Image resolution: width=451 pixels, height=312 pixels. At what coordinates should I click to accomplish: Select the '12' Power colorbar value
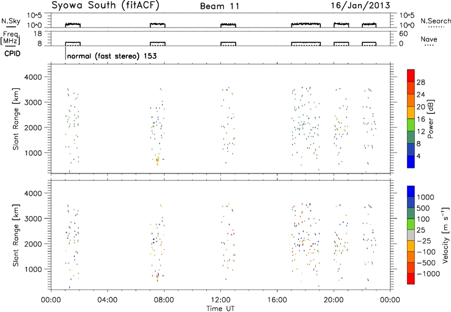[x=421, y=132]
